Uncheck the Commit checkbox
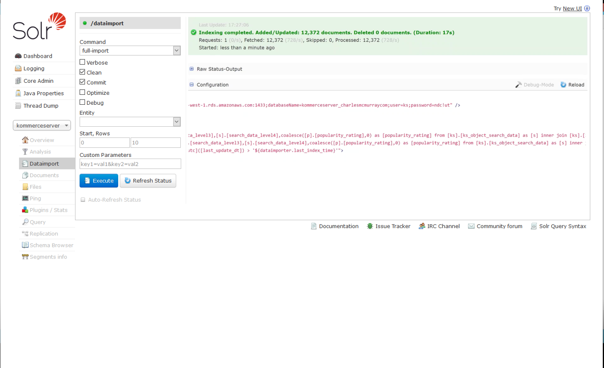 coord(82,82)
